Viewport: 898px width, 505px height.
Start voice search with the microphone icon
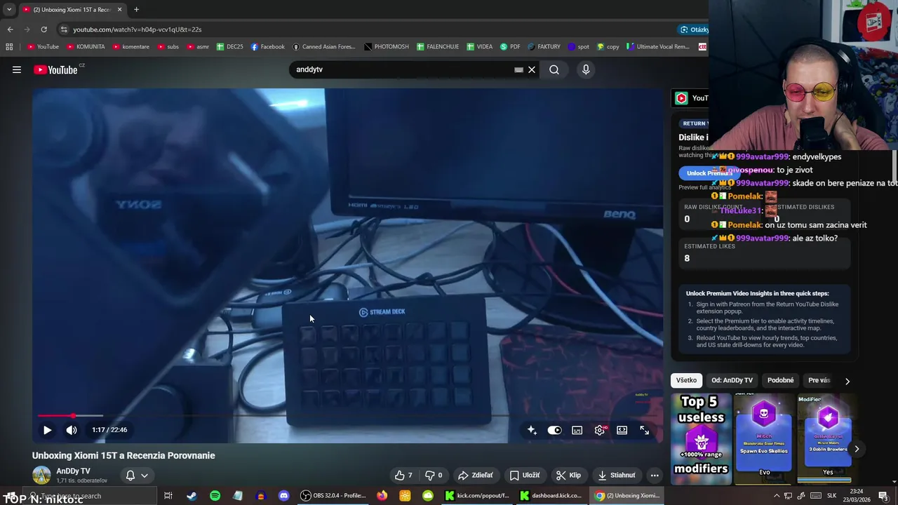pos(586,69)
